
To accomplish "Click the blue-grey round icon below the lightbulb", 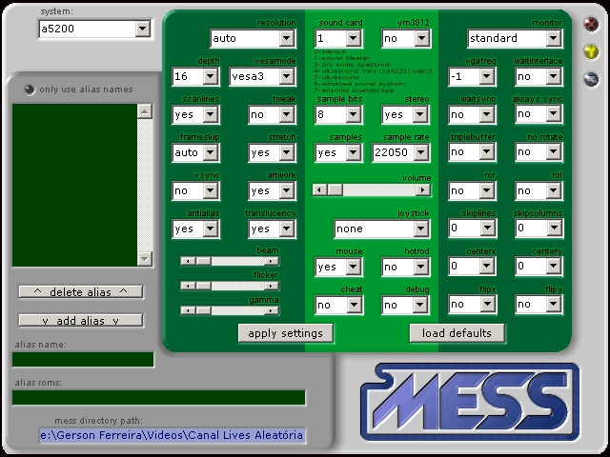I will coord(591,79).
